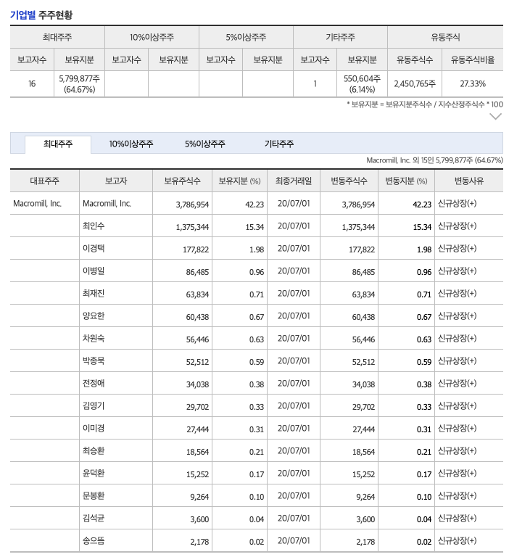Select the 최대주주 tab
The width and height of the screenshot is (509, 557).
tap(58, 144)
